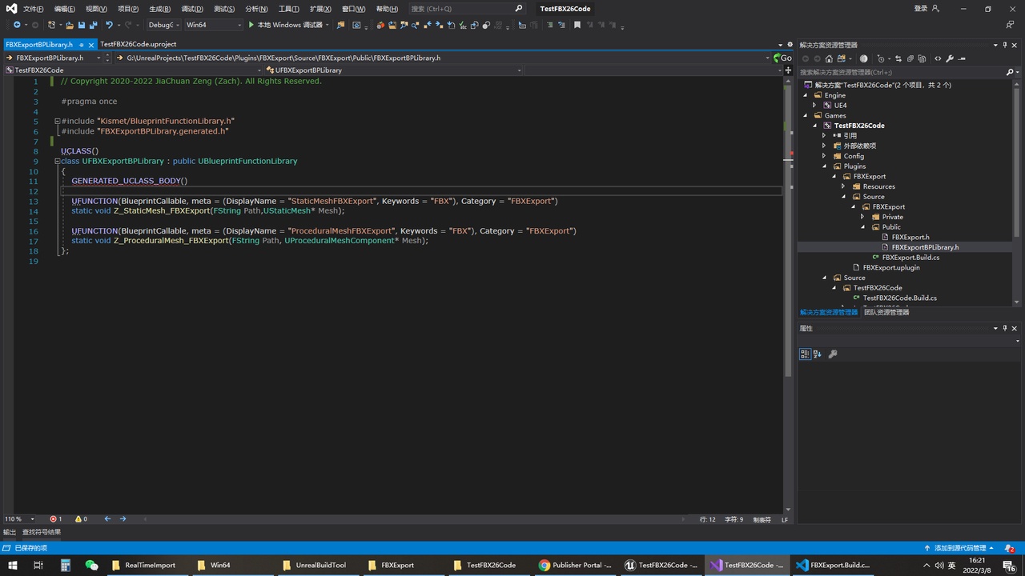Click the Collapse All icon in Solution Explorer
Screen dimensions: 1025x576
910,58
